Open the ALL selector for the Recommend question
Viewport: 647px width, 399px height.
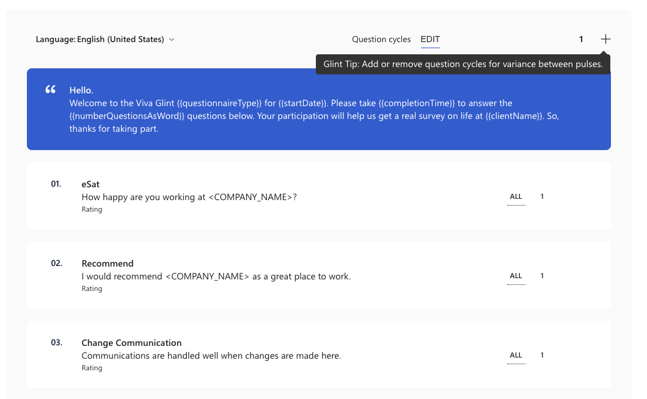516,276
